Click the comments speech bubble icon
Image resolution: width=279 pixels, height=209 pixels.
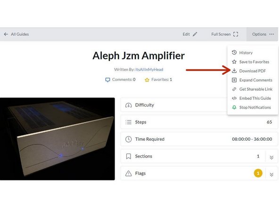tap(107, 80)
